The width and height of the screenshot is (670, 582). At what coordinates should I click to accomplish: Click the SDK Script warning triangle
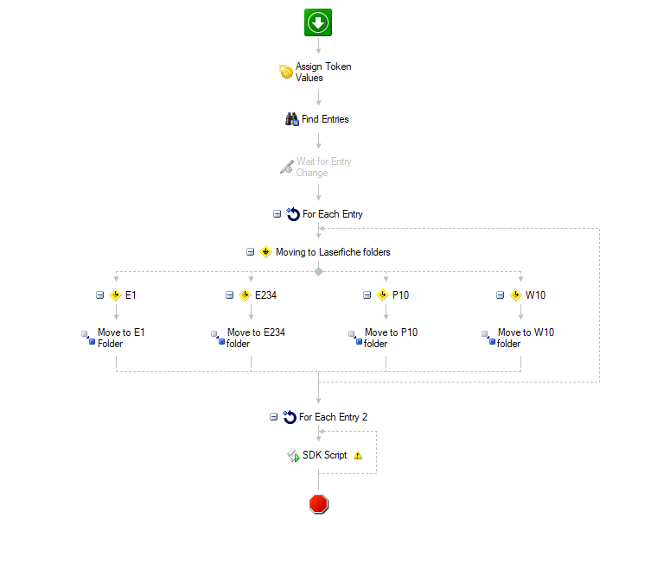[x=358, y=455]
